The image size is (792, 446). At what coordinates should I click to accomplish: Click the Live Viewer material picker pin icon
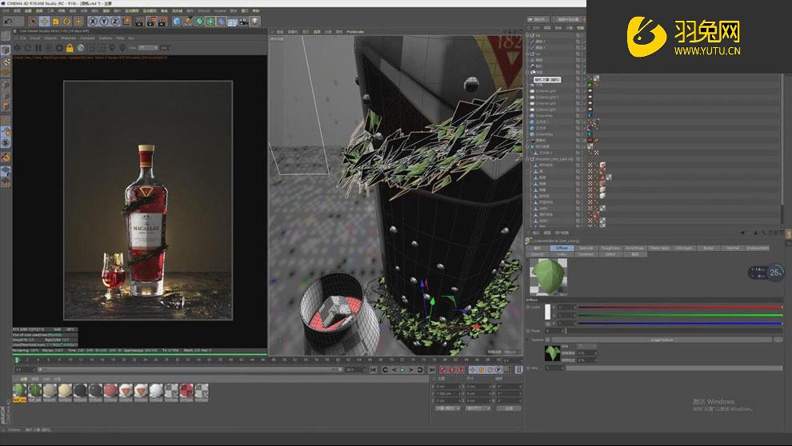coord(122,48)
